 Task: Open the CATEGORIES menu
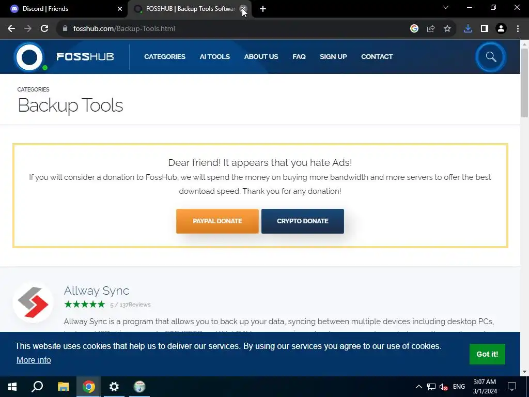[165, 57]
